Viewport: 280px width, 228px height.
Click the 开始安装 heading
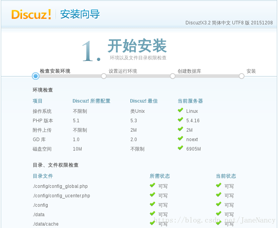(137, 46)
